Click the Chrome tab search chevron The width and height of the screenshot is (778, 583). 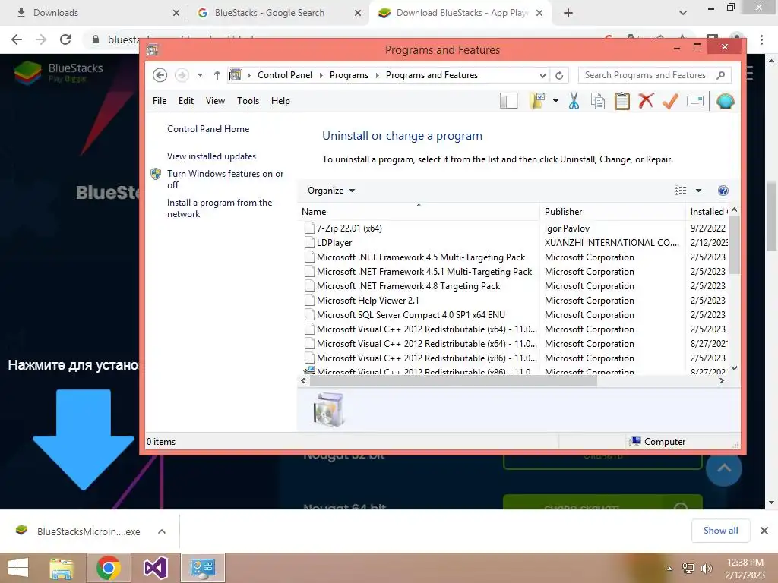pyautogui.click(x=683, y=13)
